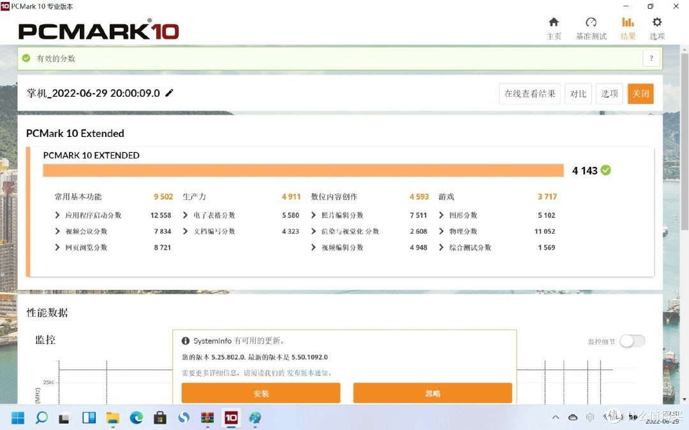Open the 发布版本通知 link
Image resolution: width=689 pixels, height=430 pixels.
[x=307, y=373]
